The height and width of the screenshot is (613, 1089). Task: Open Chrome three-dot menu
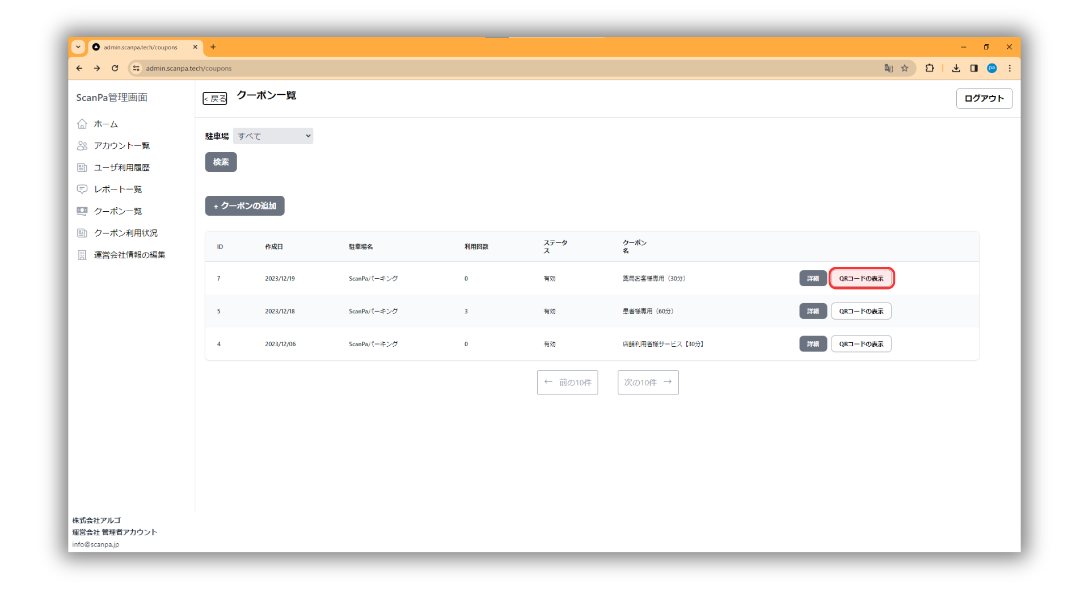pyautogui.click(x=1010, y=68)
